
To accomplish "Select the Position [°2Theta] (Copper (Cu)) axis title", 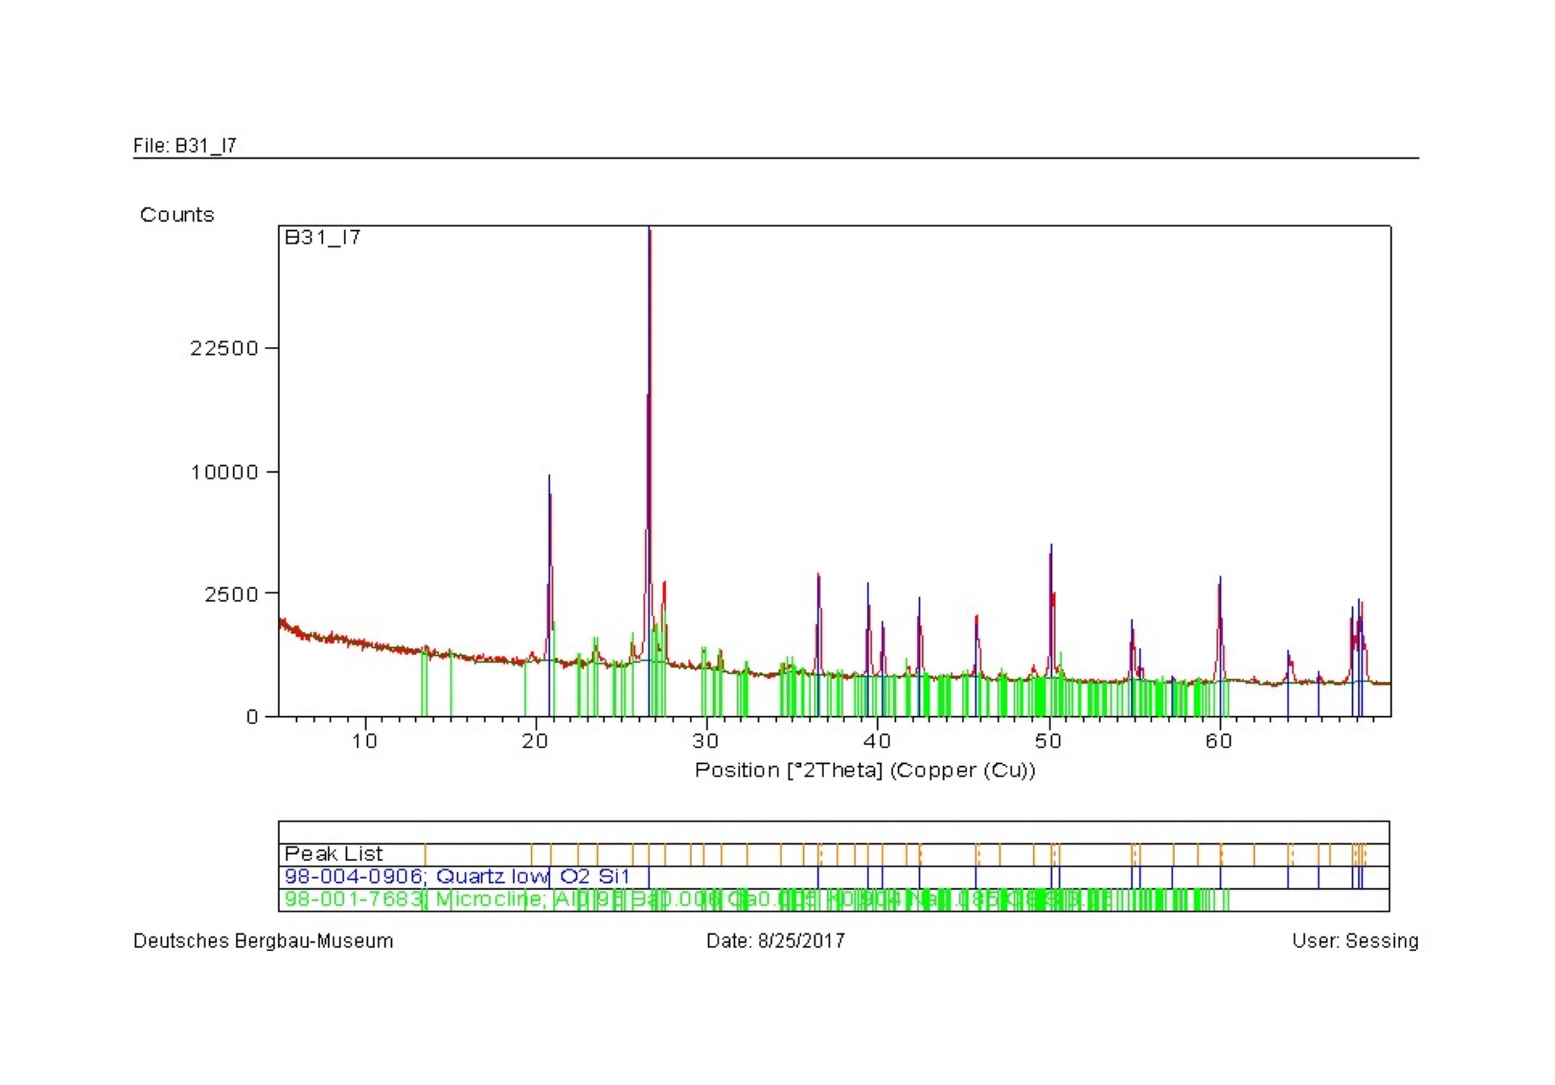I will tap(865, 770).
